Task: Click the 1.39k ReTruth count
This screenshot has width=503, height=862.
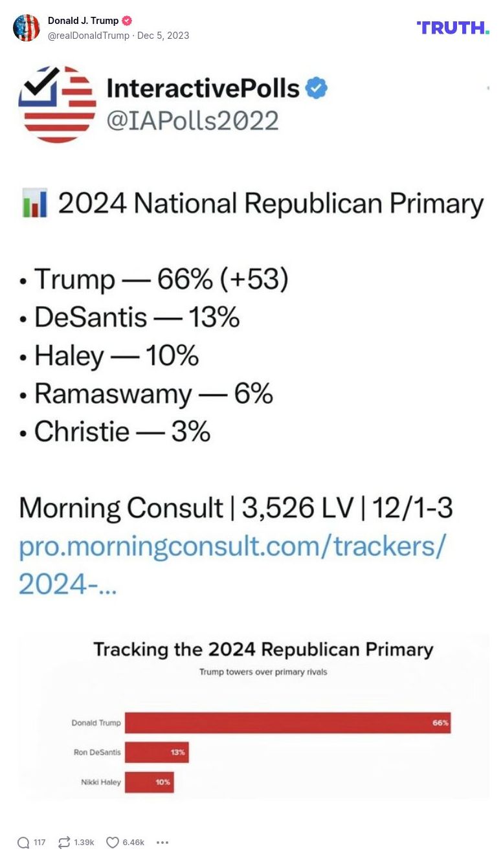Action: tap(82, 843)
